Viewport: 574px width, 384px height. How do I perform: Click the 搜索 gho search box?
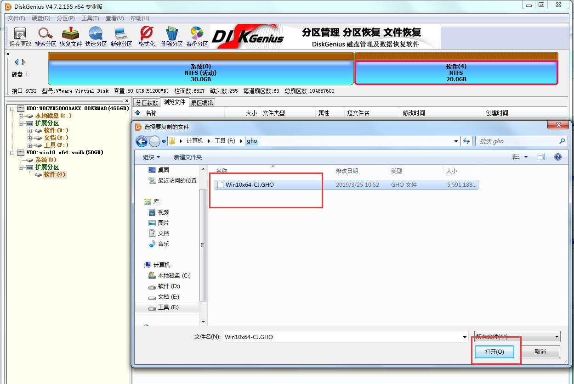[x=521, y=141]
